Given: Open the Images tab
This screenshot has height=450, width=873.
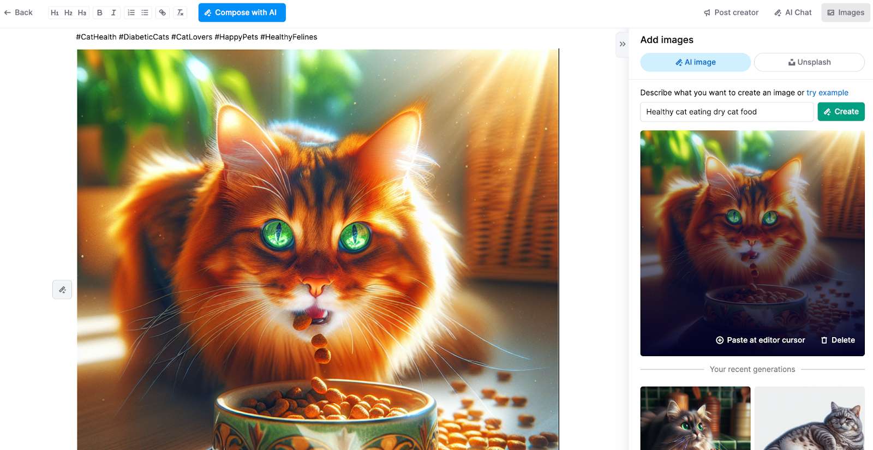Looking at the screenshot, I should (846, 13).
